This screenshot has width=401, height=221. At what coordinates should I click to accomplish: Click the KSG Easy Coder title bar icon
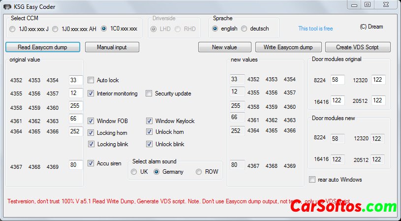[x=6, y=7]
